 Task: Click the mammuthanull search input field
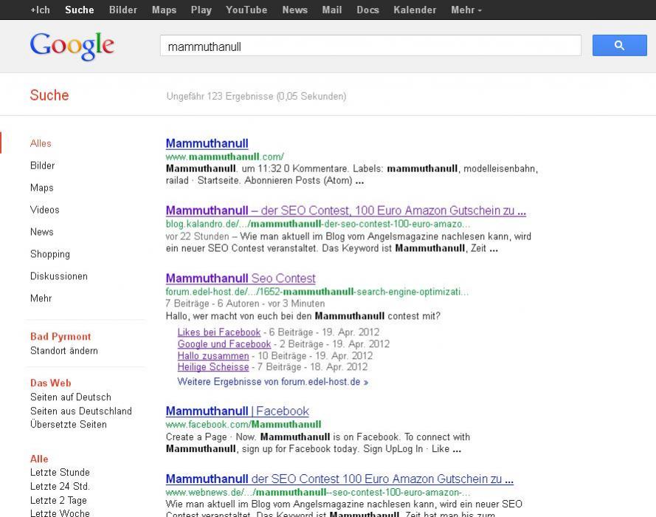(x=370, y=46)
